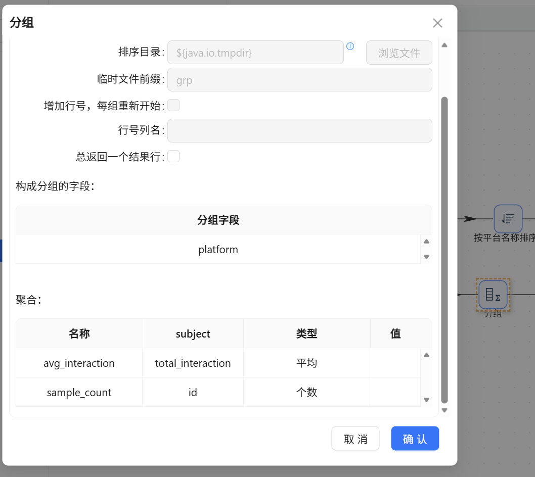Click the info icon beside 排序目录 field

point(350,46)
